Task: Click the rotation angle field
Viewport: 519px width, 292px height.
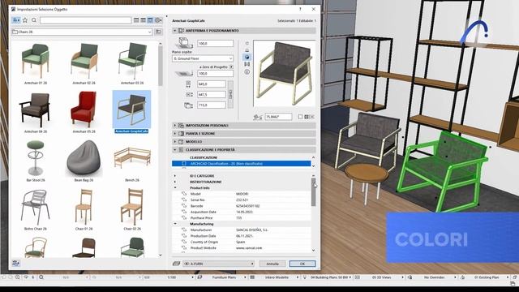Action: click(278, 117)
